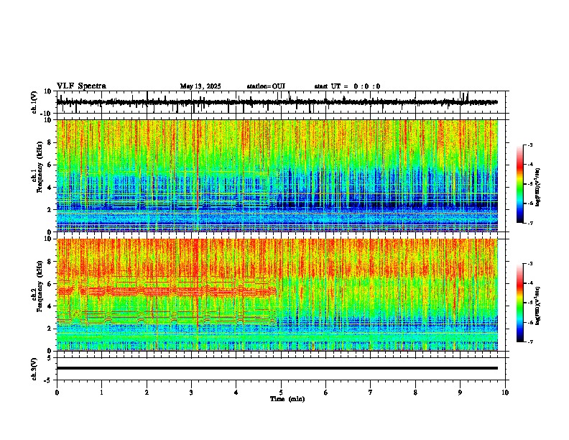Click the time axis tick label "10"
Viewport: 569px width, 440px height.
pyautogui.click(x=505, y=393)
